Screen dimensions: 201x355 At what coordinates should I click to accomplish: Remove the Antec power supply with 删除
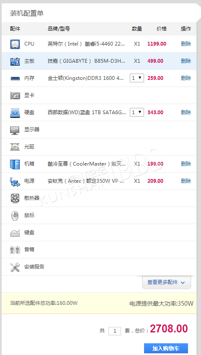click(x=186, y=181)
